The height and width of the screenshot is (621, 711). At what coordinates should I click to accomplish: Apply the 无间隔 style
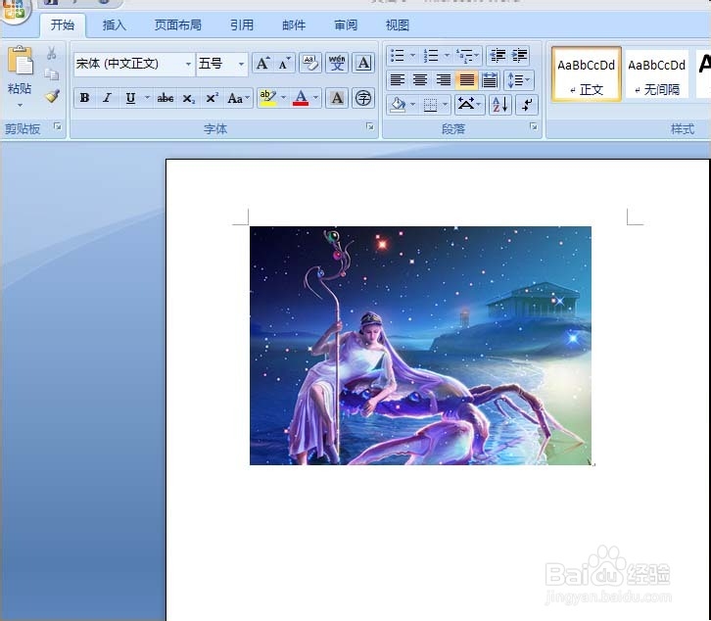coord(656,73)
